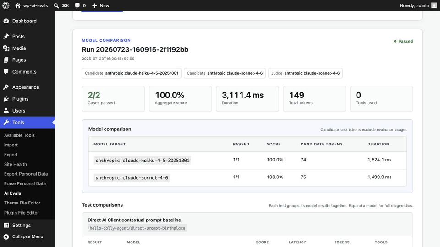
Task: Open the Users menu label
Action: [x=19, y=111]
